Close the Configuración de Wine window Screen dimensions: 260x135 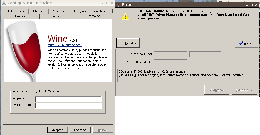112,3
